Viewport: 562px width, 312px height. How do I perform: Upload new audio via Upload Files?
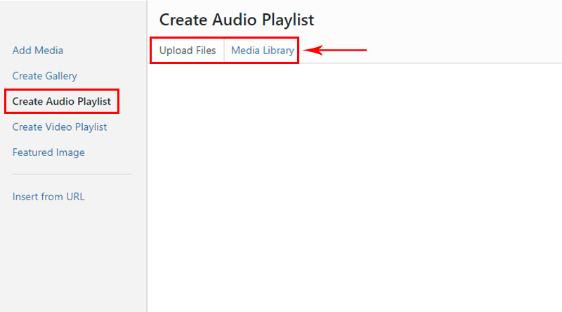(x=188, y=50)
